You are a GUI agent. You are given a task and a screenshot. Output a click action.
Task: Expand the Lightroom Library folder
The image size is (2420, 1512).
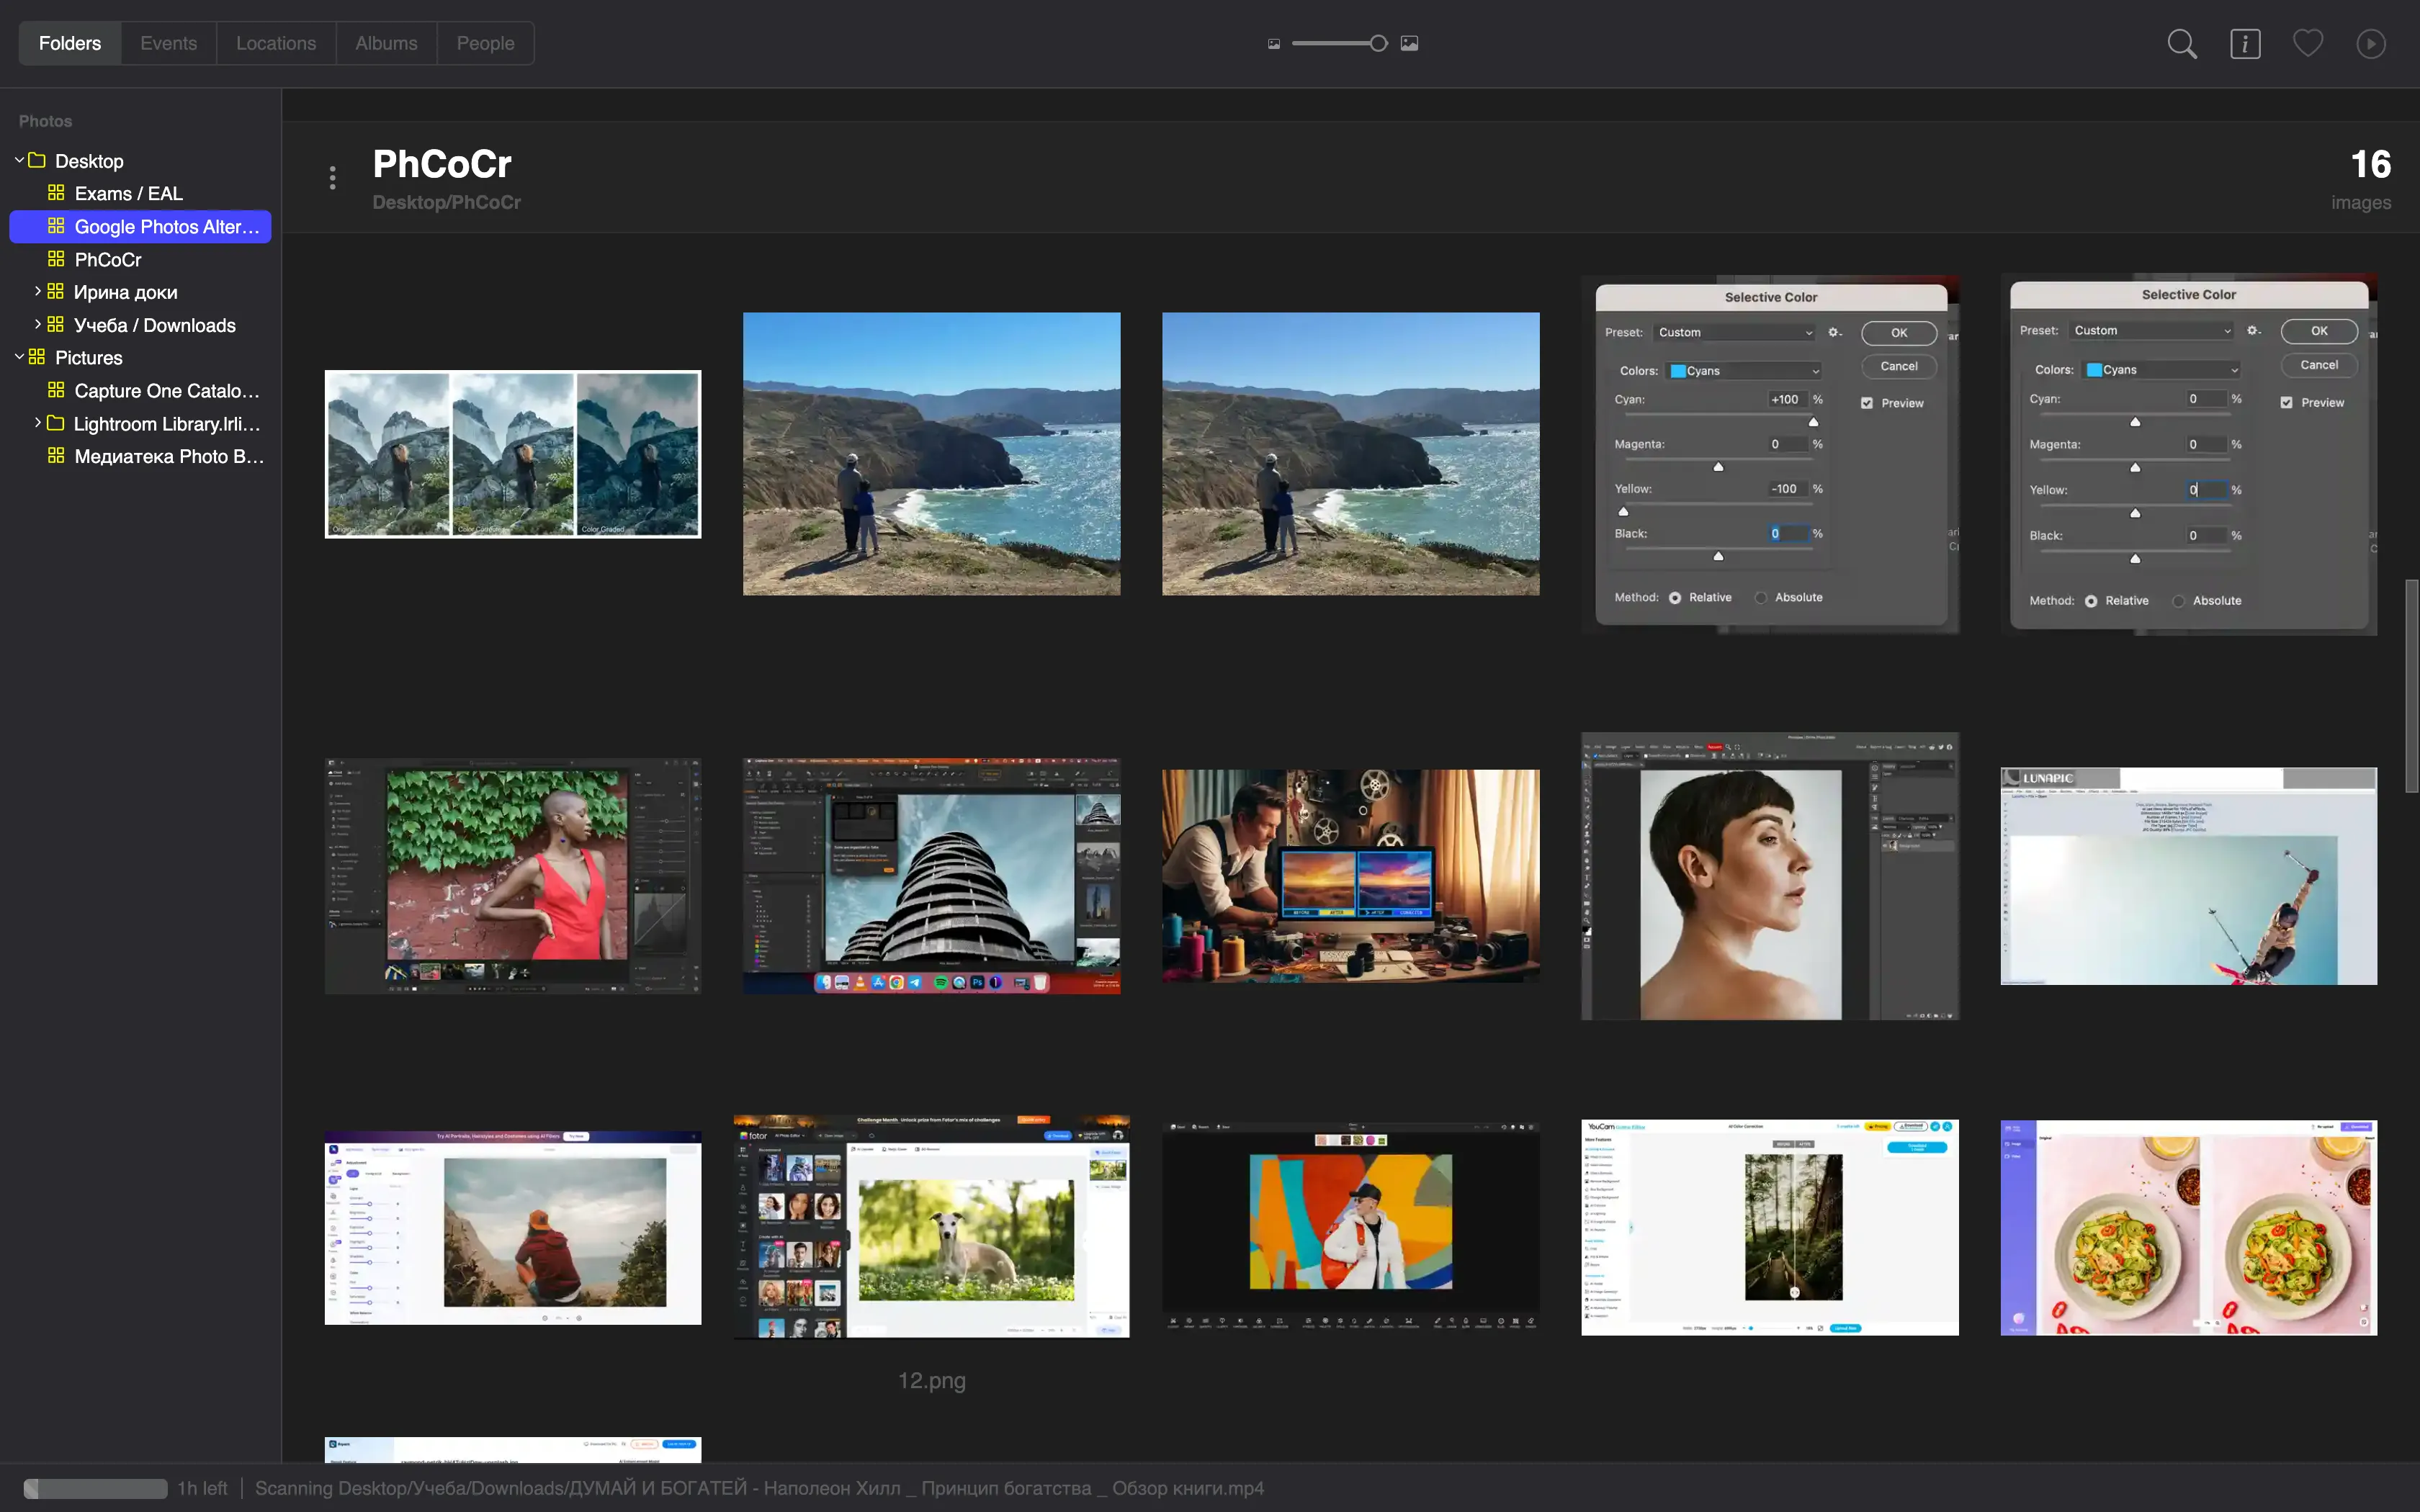37,423
